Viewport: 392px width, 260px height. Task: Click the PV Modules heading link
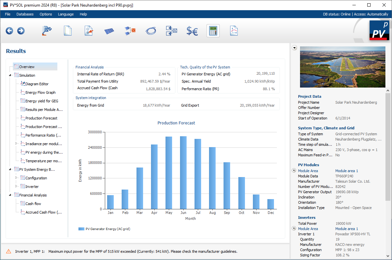309,165
